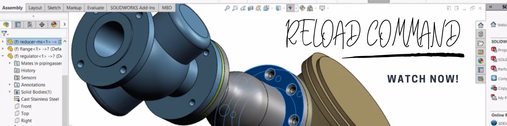This screenshot has width=507, height=126.
Task: Open the Design Library task pane tab
Action: [481, 34]
